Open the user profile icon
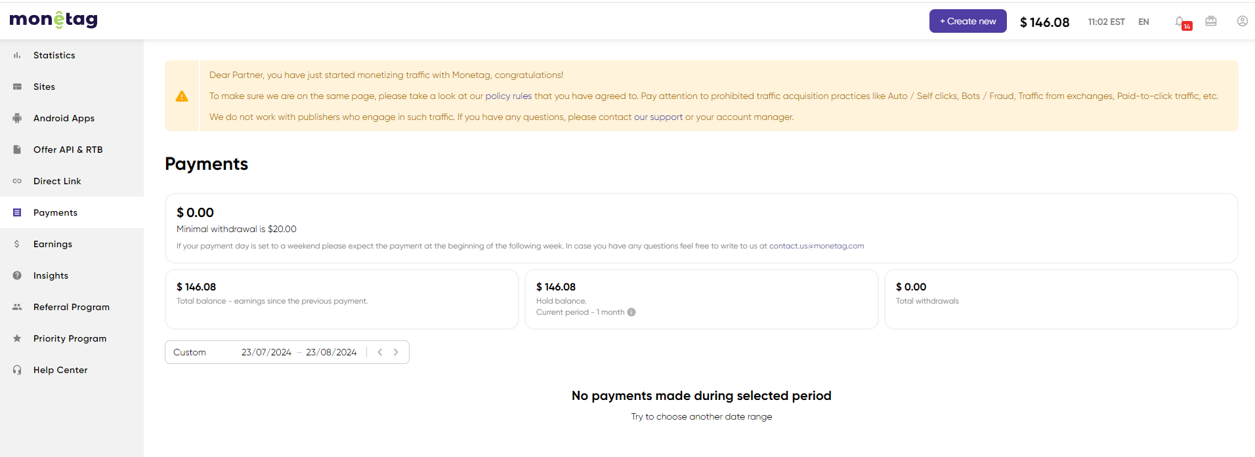Screen dimensions: 1255x457 [1242, 21]
